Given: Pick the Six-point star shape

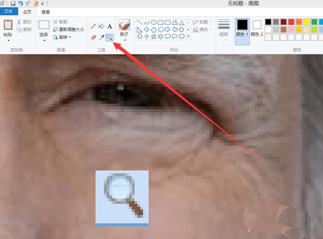Looking at the screenshot, I should pyautogui.click(x=161, y=37).
